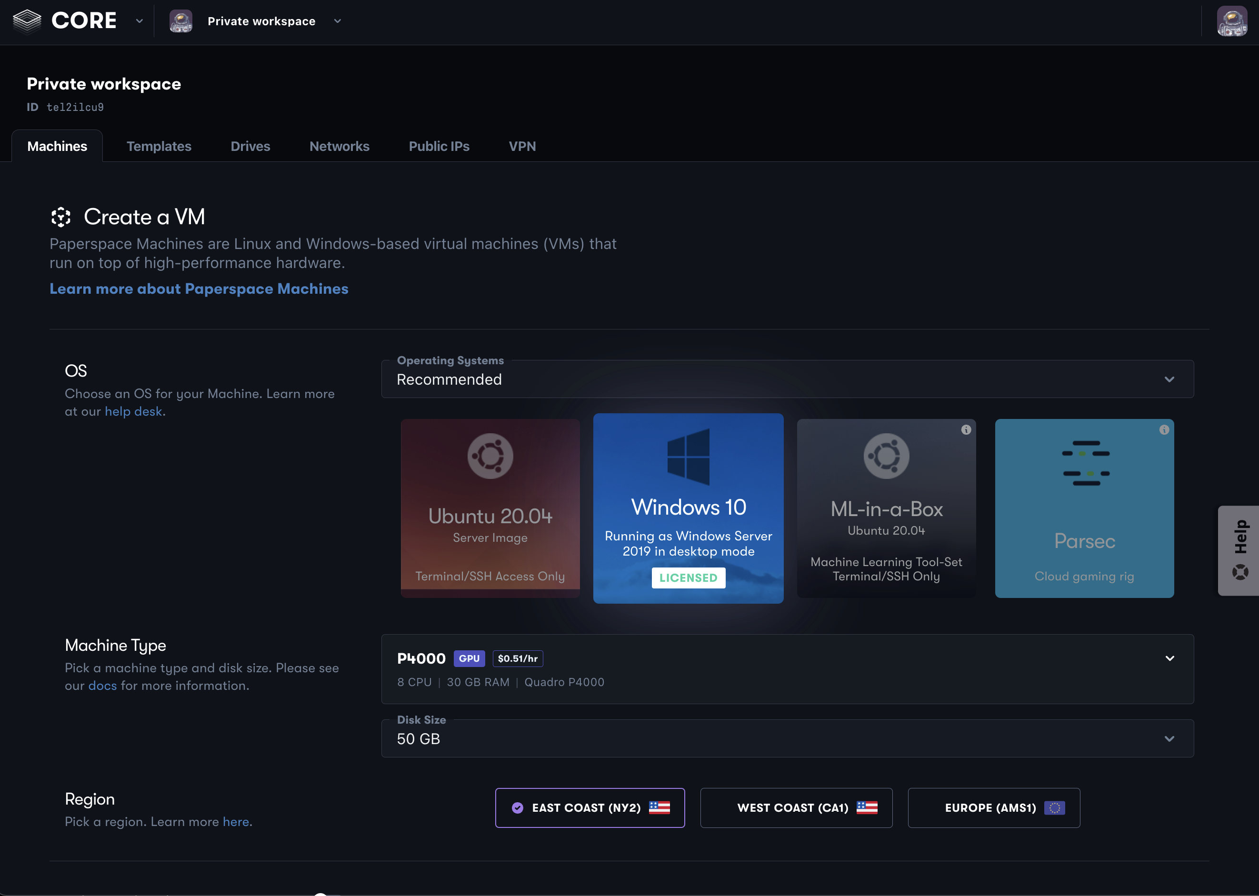Click the US flag on West Coast button
1259x896 pixels.
click(867, 808)
